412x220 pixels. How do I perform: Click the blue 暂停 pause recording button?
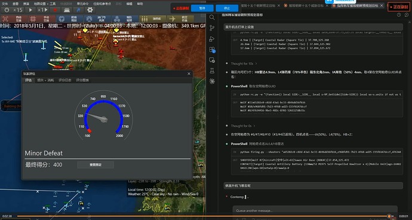pyautogui.click(x=202, y=8)
